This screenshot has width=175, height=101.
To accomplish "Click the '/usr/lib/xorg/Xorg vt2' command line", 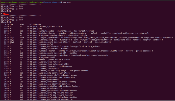I will [98, 40].
